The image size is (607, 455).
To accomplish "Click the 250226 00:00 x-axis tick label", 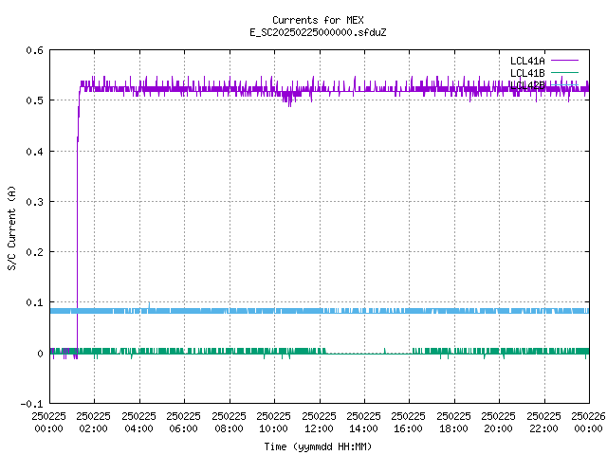I will click(x=588, y=422).
